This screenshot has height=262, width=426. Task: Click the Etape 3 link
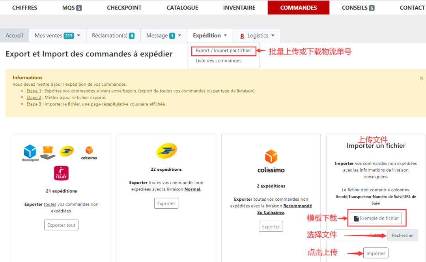click(34, 104)
